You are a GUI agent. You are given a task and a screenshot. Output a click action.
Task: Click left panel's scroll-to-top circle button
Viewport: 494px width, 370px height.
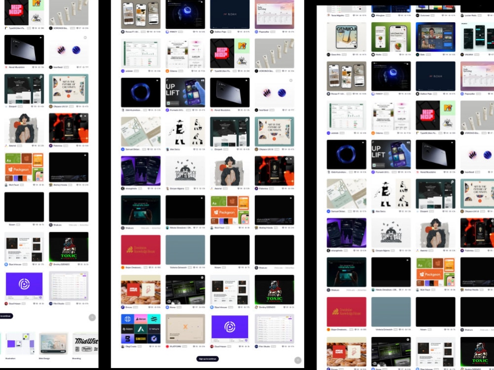tap(92, 317)
